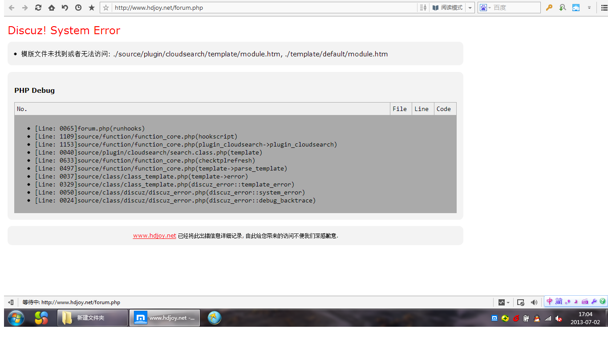The height and width of the screenshot is (341, 608).
Task: Open the IME settings wrench icon
Action: [594, 301]
